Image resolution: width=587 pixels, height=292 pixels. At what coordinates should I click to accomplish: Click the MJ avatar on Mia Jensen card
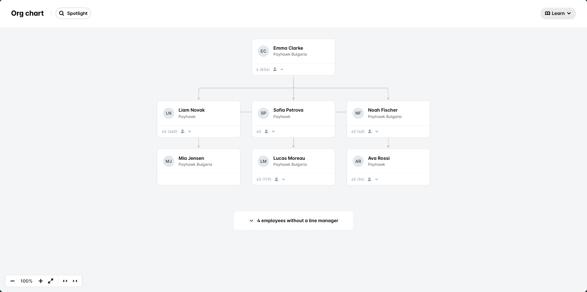coord(169,161)
